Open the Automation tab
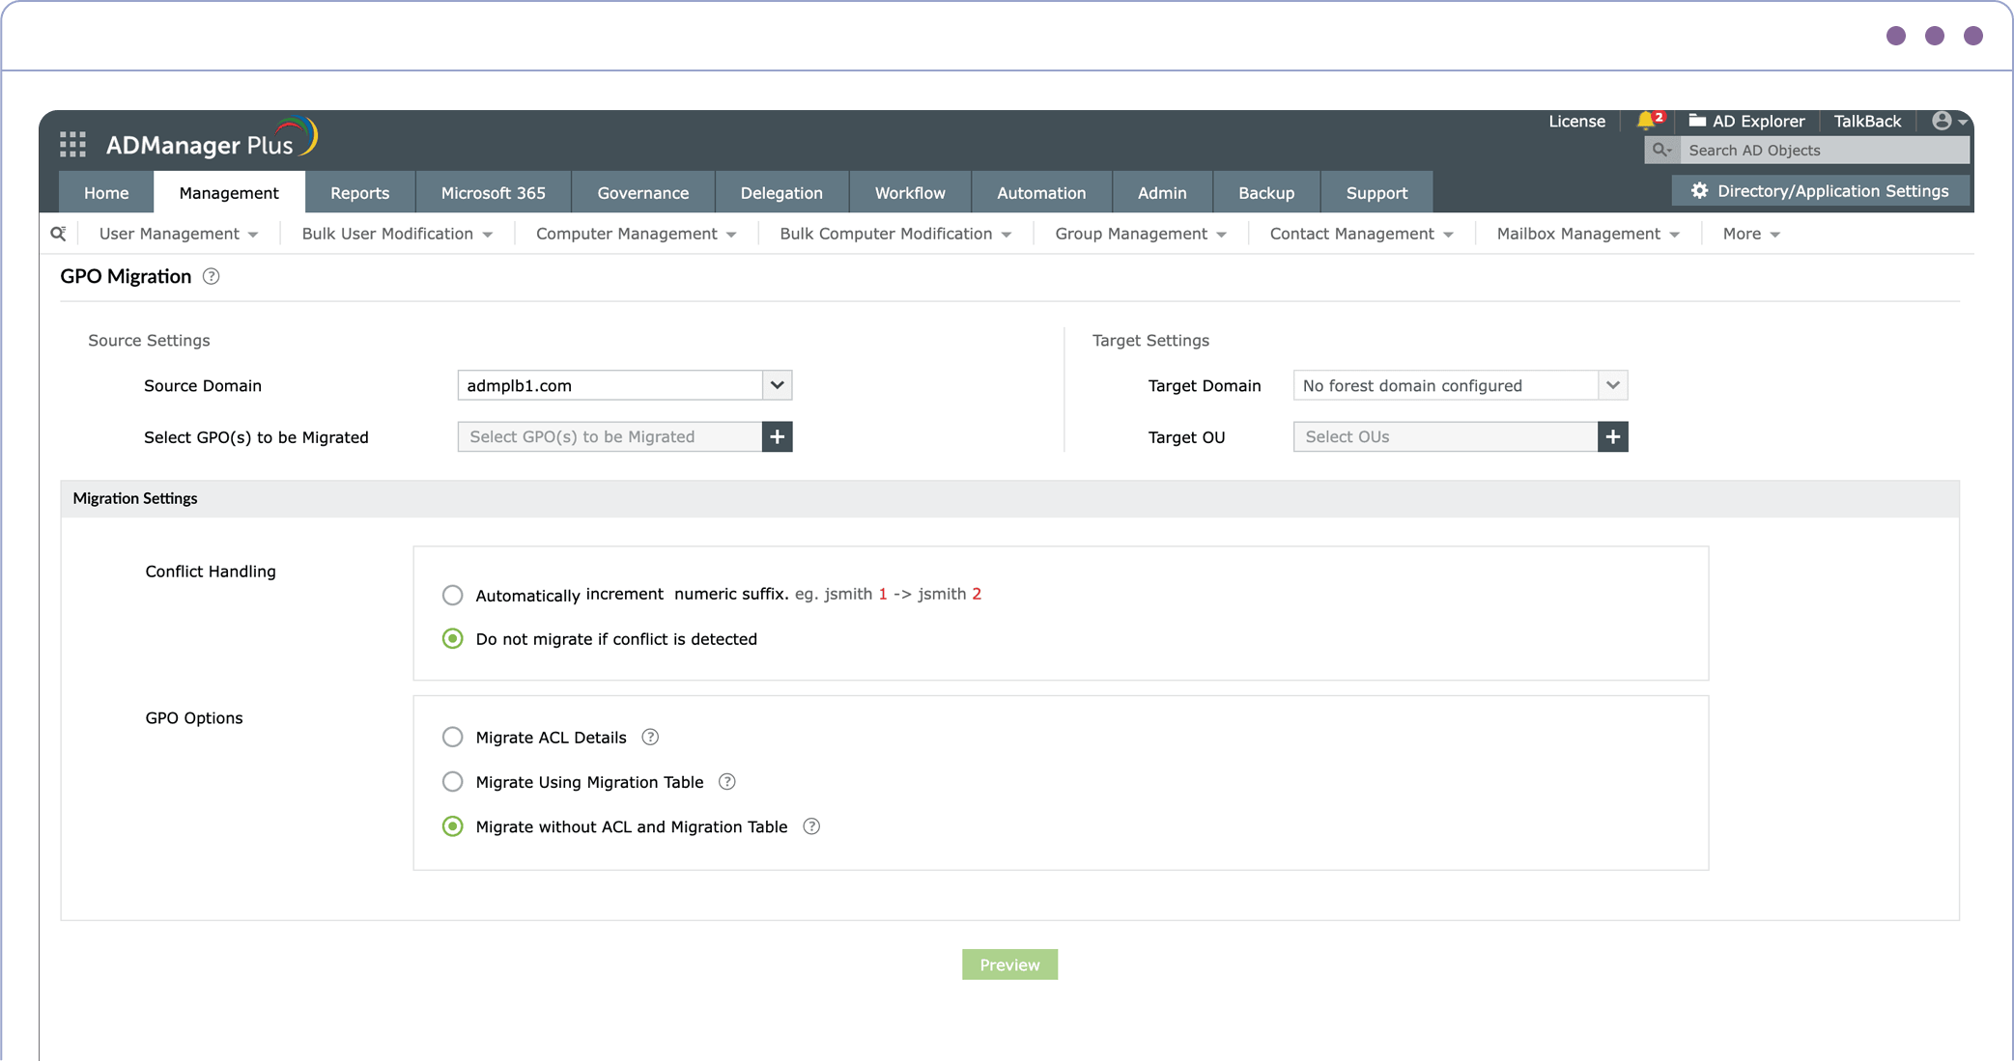2014x1061 pixels. click(x=1040, y=193)
